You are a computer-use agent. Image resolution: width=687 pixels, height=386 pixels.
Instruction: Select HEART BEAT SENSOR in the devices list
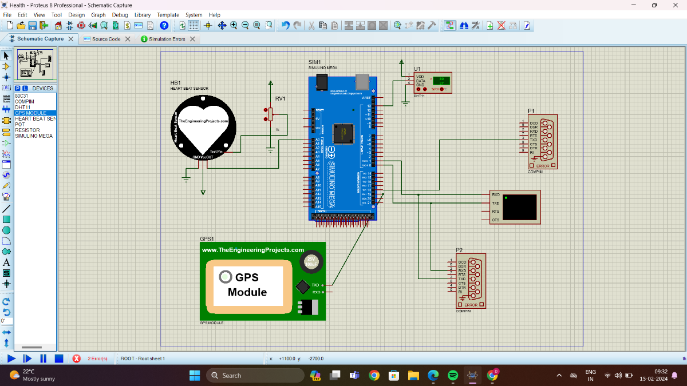click(35, 119)
